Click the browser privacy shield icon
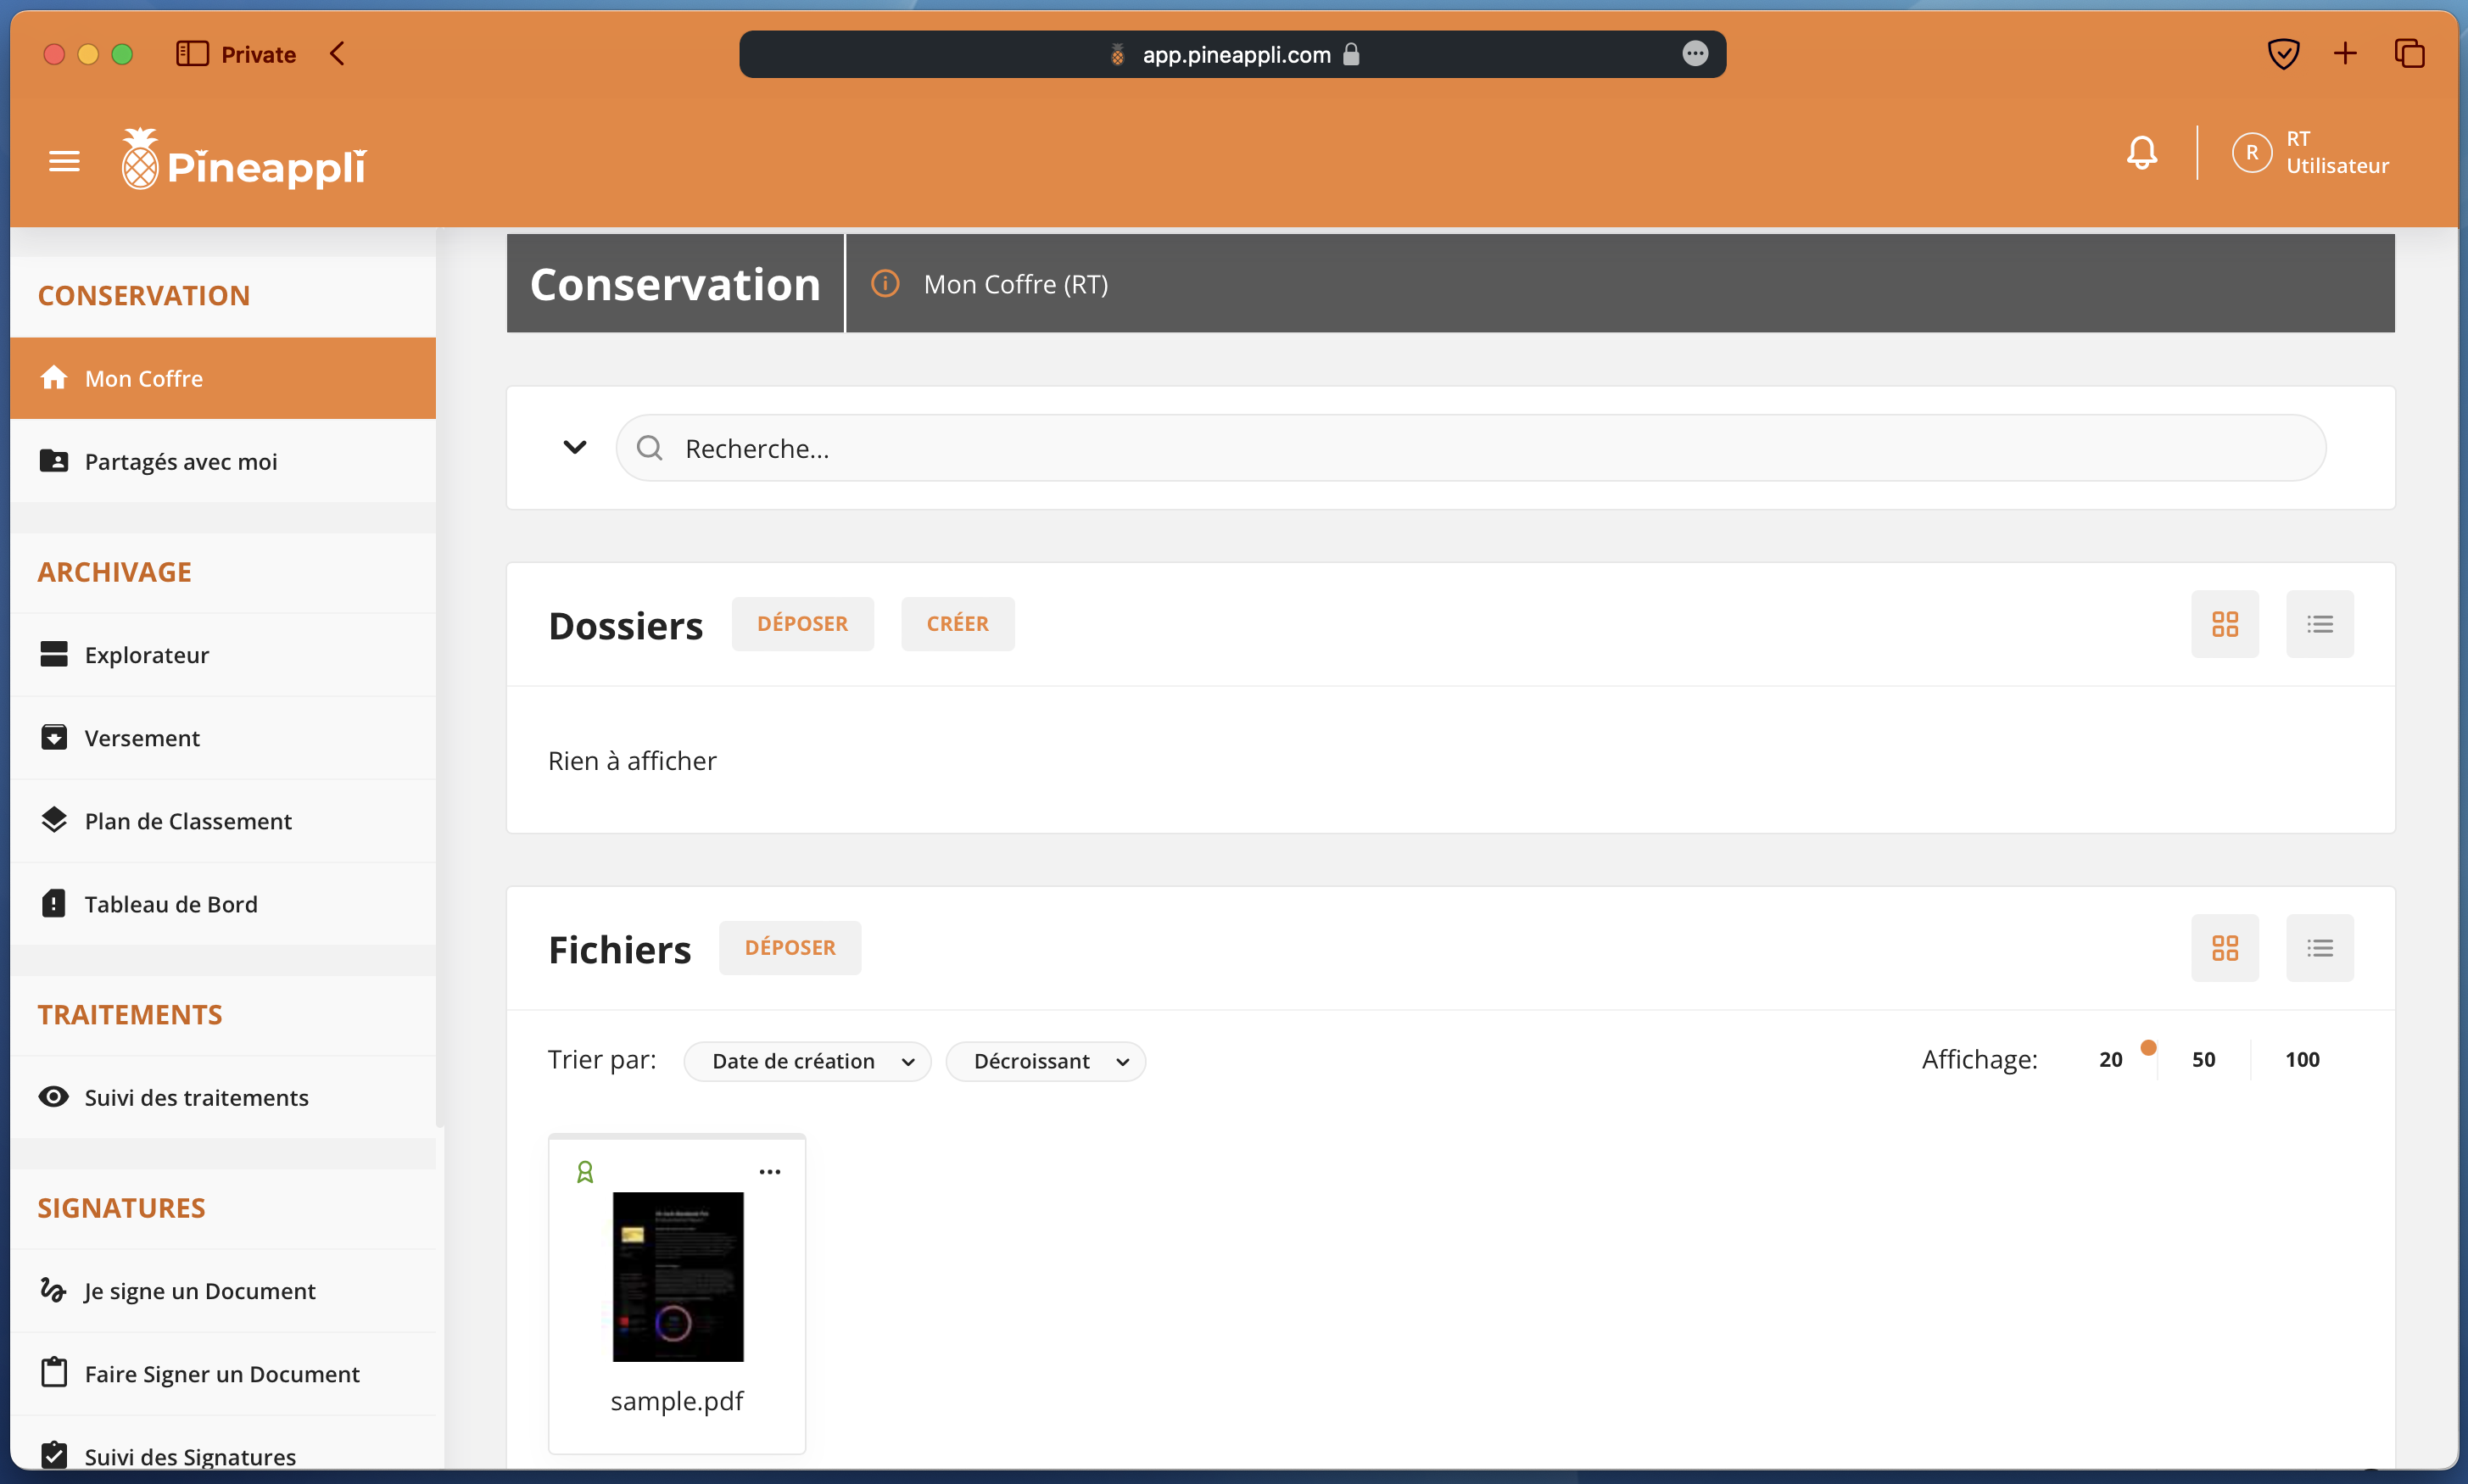This screenshot has height=1484, width=2468. [x=2283, y=54]
